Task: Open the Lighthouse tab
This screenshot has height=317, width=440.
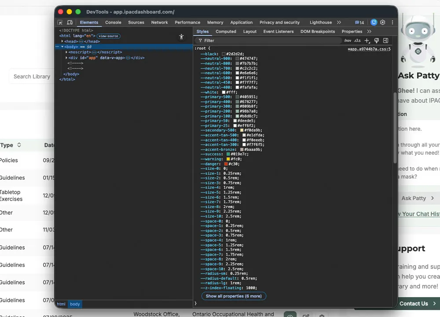Action: pos(321,22)
